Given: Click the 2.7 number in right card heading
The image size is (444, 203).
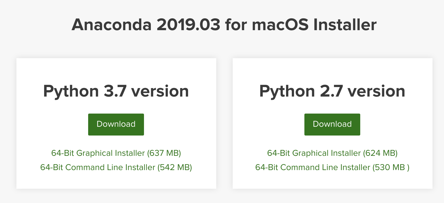Looking at the screenshot, I should point(331,91).
